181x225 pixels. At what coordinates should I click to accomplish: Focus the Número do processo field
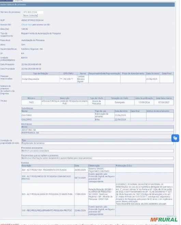(33, 12)
